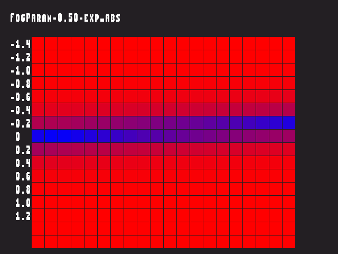Screen dimensions: 338x254
Task: Pick the first magenta cell in row -0.2
Action: coord(38,123)
